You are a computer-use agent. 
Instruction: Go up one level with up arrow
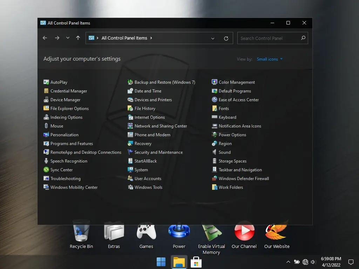[x=78, y=38]
